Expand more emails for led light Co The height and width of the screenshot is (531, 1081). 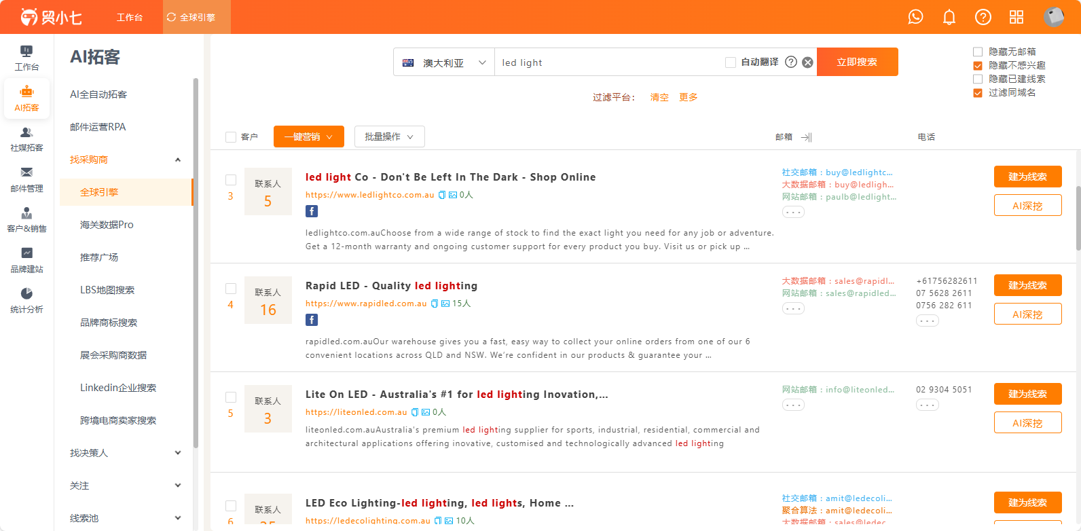(x=793, y=213)
